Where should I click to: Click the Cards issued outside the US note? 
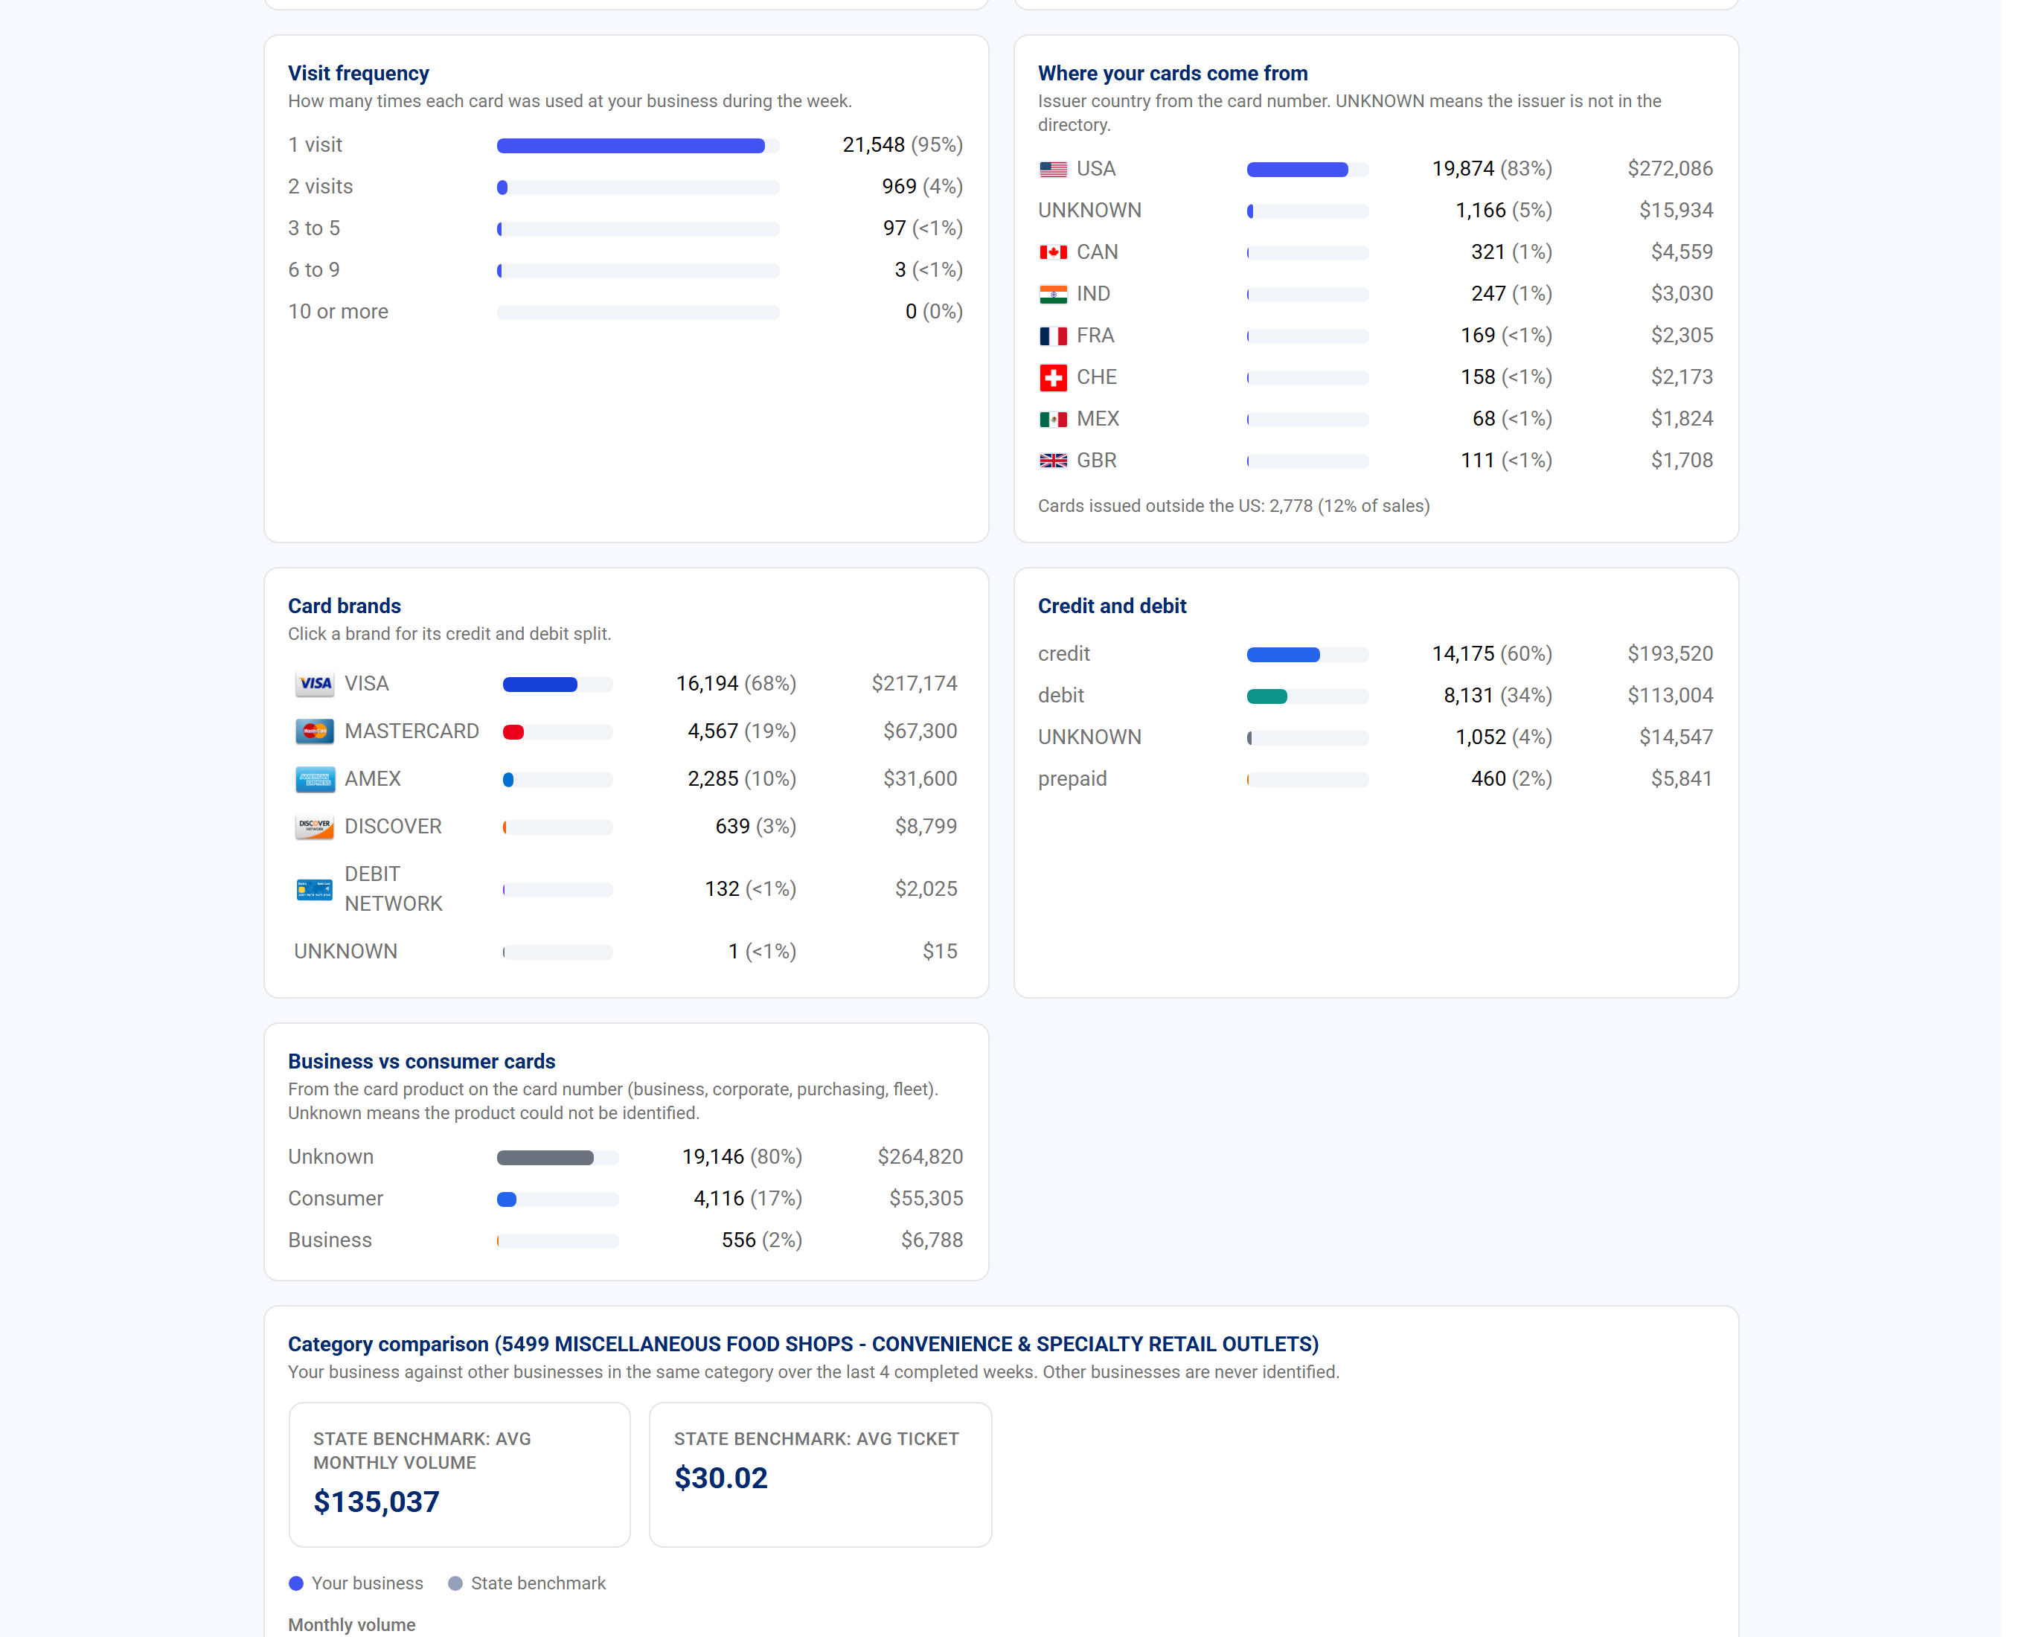[1234, 505]
